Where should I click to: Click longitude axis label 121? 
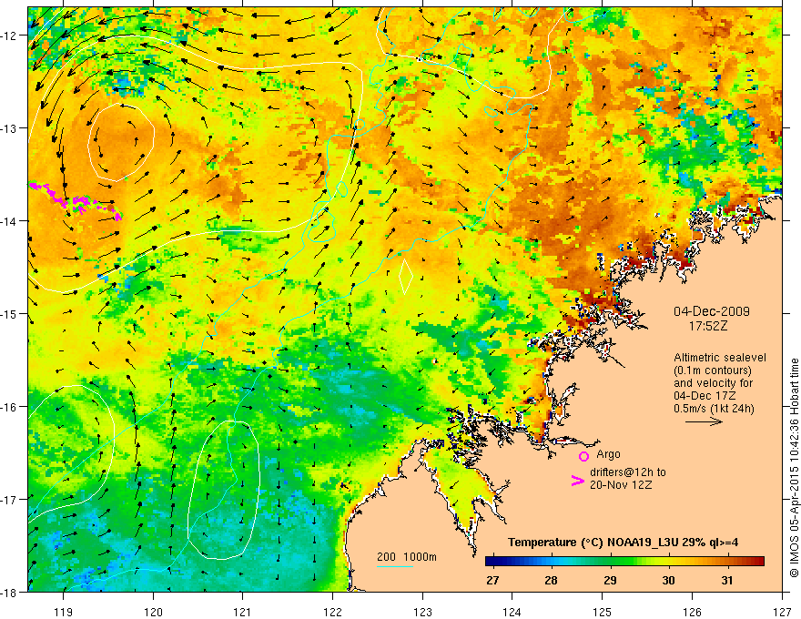(x=243, y=612)
